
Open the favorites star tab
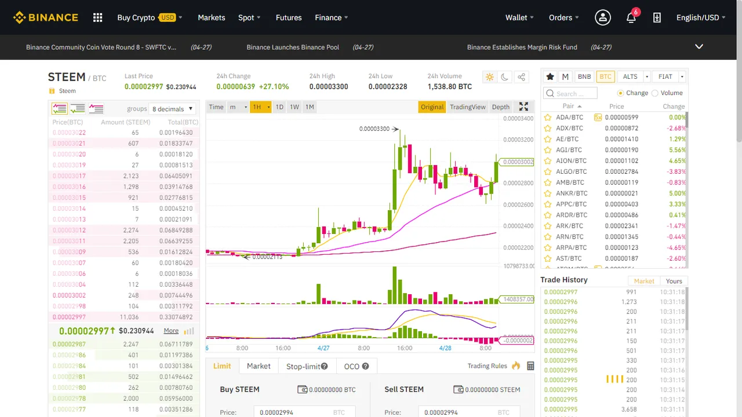tap(550, 76)
